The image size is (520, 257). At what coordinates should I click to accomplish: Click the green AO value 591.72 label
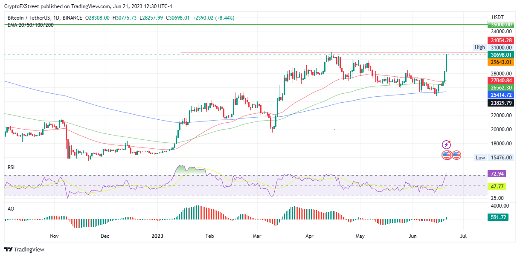coord(497,217)
